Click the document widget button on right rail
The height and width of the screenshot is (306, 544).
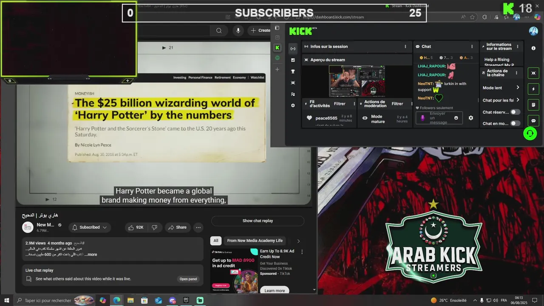pyautogui.click(x=533, y=105)
